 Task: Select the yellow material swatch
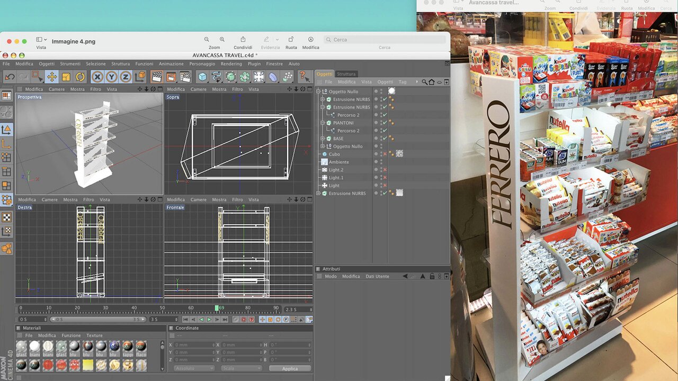click(x=87, y=365)
